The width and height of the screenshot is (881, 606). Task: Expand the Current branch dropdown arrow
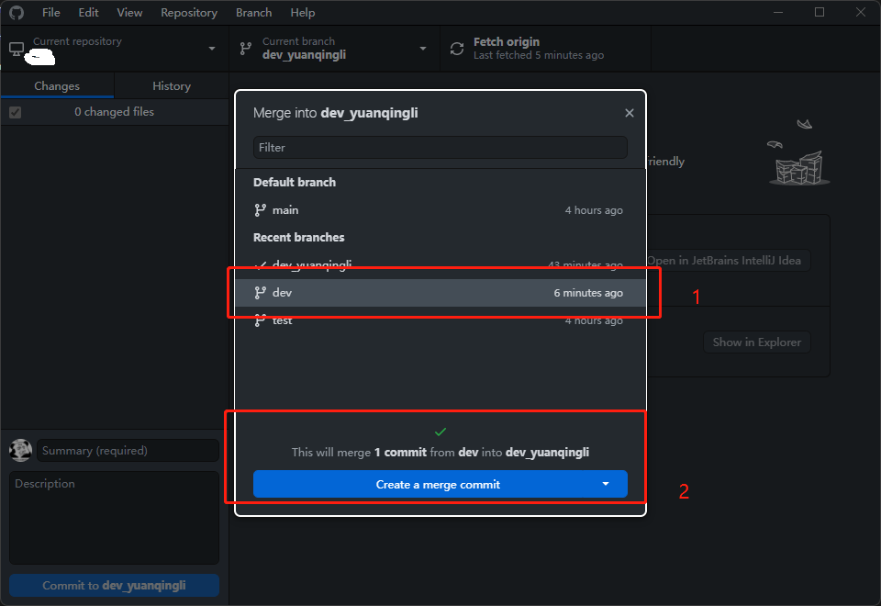point(423,49)
